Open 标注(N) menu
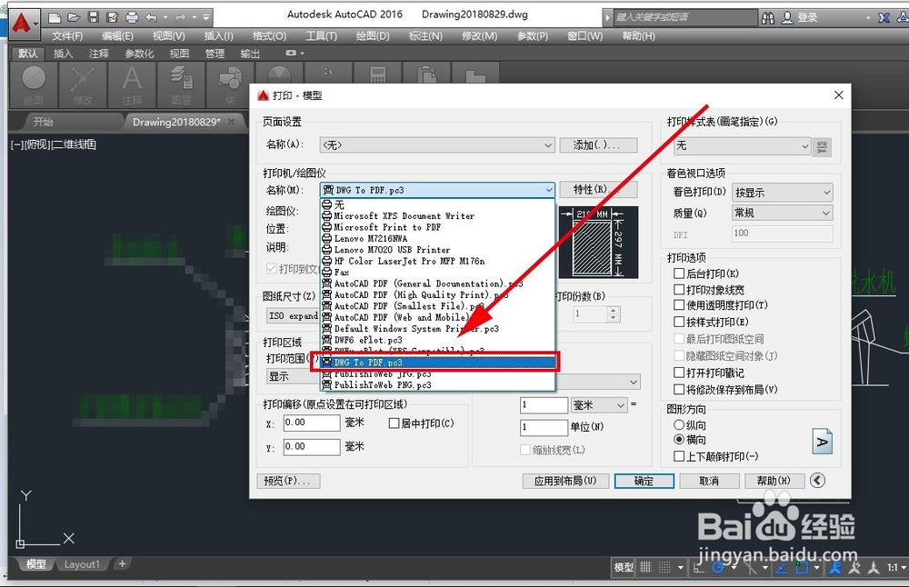The image size is (909, 587). 425,36
